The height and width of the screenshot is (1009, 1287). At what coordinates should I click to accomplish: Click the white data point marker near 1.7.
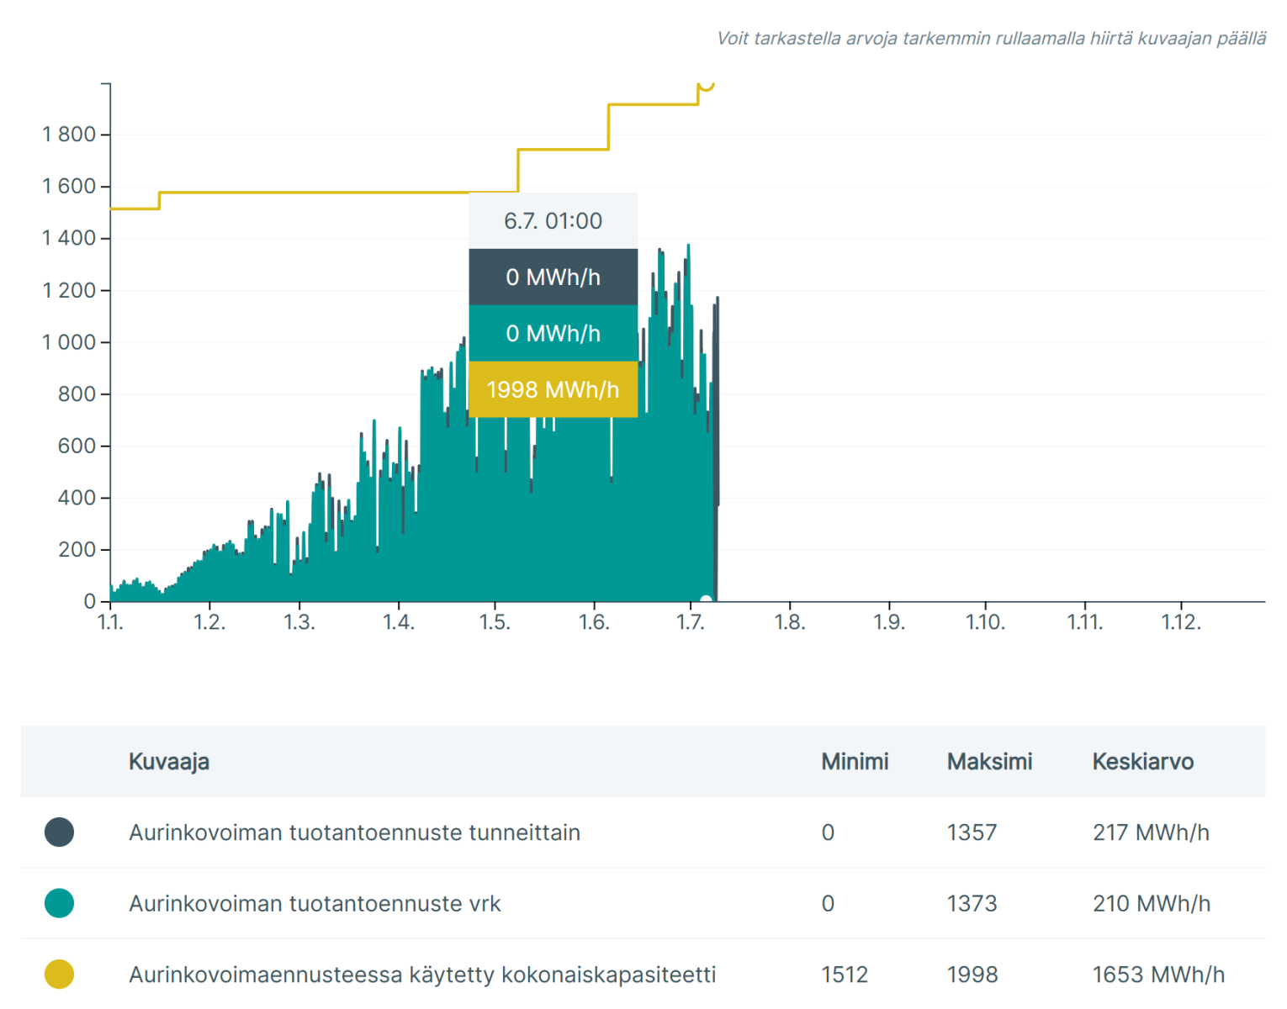coord(706,600)
